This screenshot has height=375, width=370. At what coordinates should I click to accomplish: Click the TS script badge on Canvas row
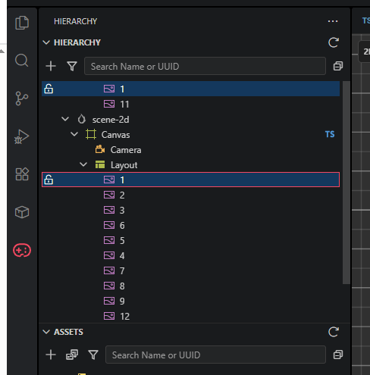point(330,134)
